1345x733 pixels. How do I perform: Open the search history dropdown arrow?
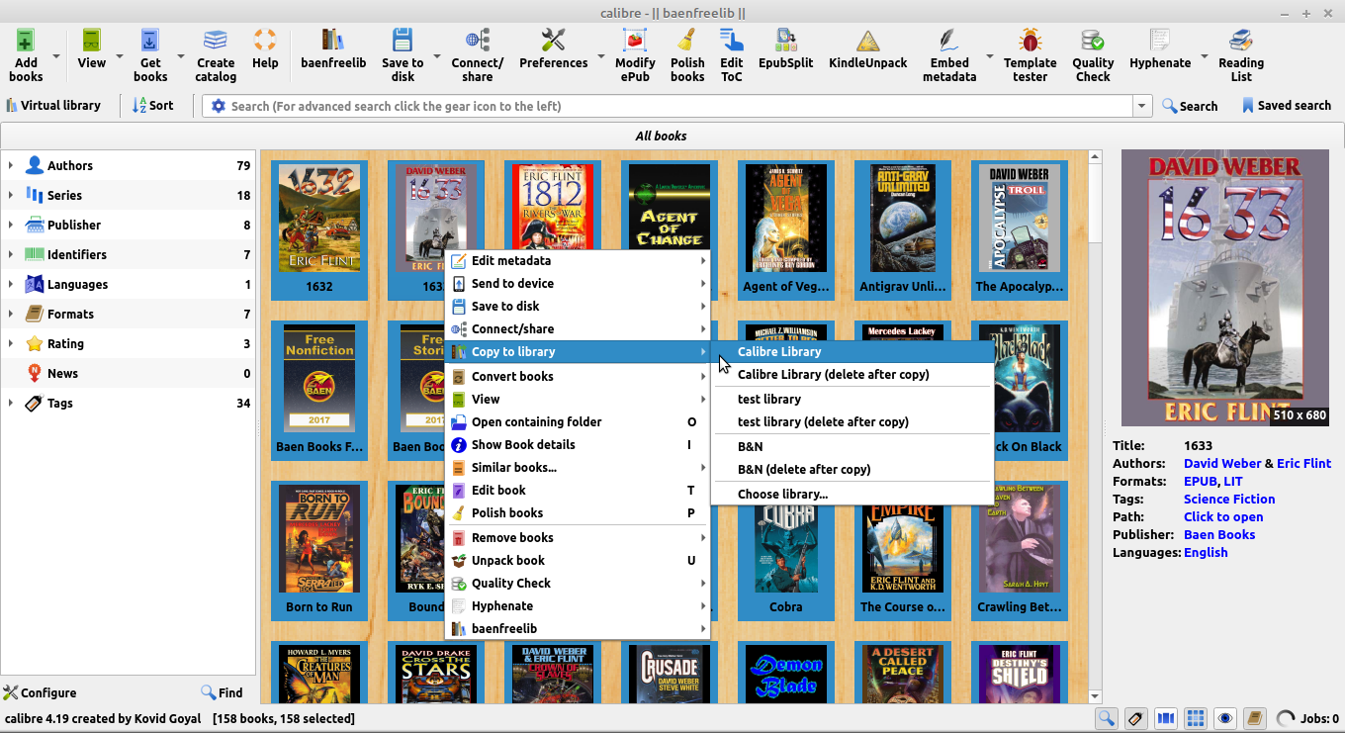coord(1143,106)
